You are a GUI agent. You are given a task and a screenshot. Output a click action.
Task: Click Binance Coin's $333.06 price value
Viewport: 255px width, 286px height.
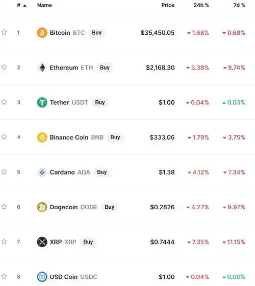pos(162,137)
